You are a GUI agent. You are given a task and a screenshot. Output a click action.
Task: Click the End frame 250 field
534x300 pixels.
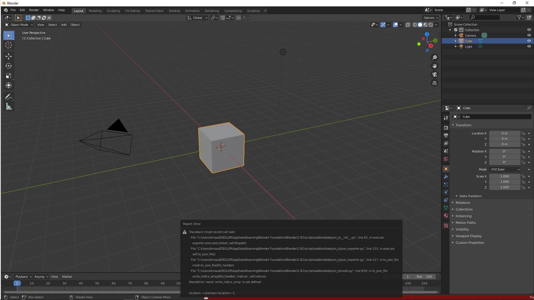click(424, 277)
